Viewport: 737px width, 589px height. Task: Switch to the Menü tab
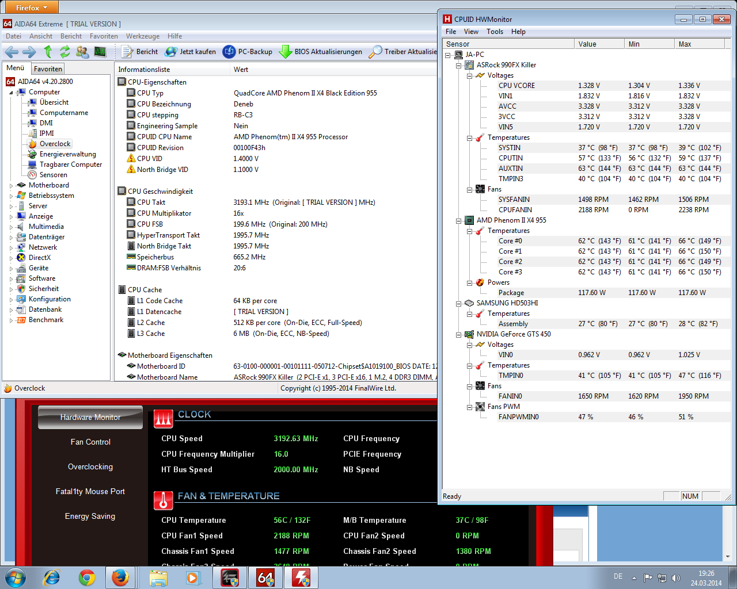pos(16,68)
